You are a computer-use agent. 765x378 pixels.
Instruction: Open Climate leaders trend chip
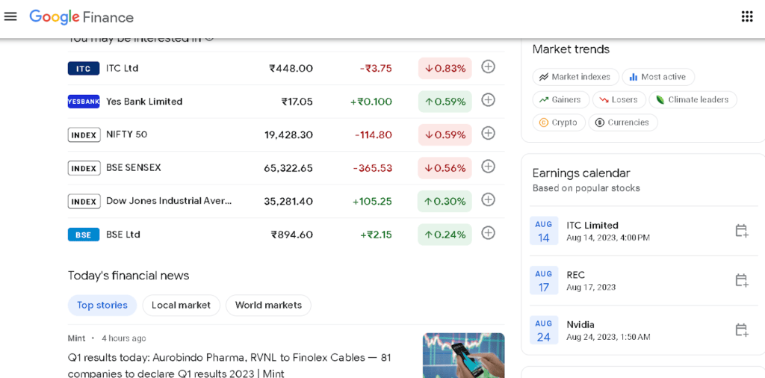point(693,99)
